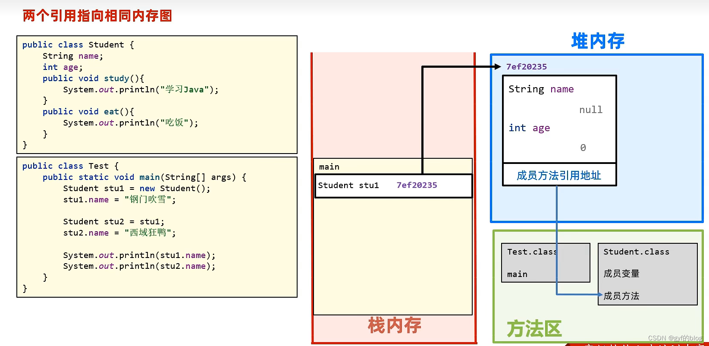Click 'main' inside the Test.class box
This screenshot has height=346, width=709.
[517, 274]
